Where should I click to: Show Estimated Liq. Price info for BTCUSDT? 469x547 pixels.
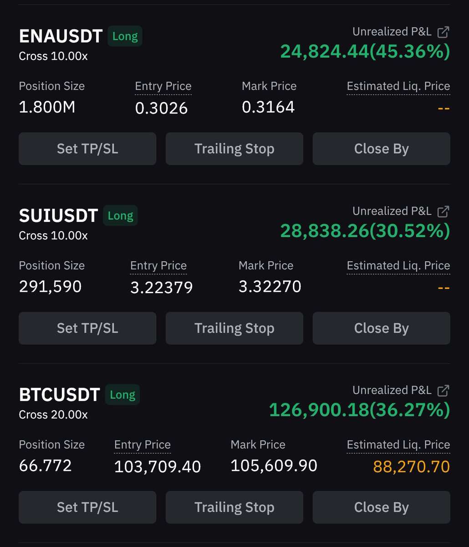click(398, 445)
